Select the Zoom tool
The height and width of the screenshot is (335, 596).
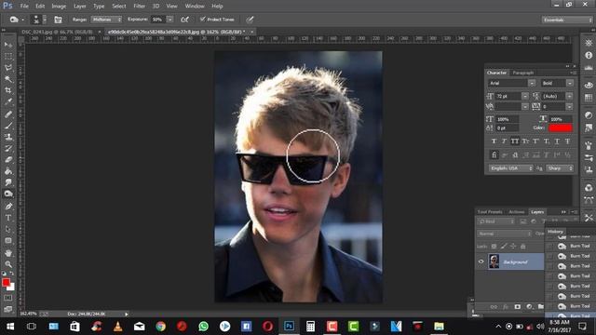tap(8, 264)
